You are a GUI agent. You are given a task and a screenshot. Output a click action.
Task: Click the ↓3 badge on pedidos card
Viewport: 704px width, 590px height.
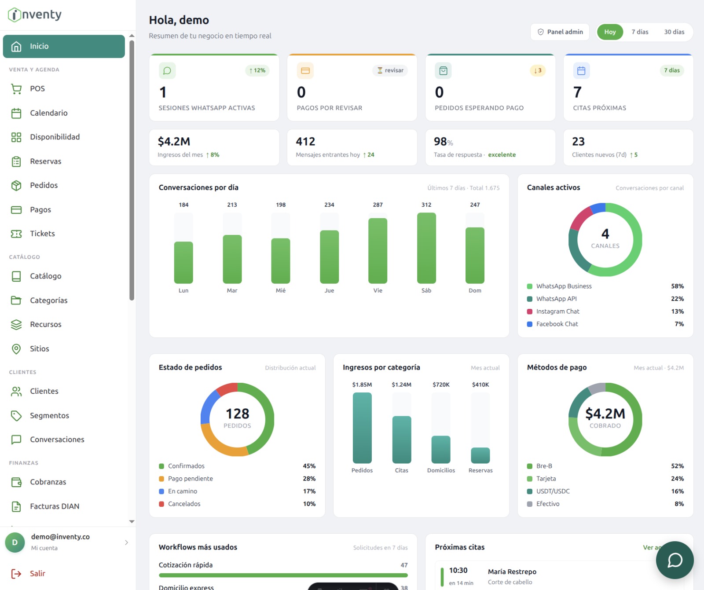point(538,70)
